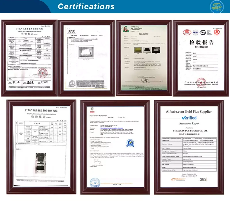230x201 pixels.
Task: Click the SGS logo on the Alibaba assessment report
Action: 203,179
